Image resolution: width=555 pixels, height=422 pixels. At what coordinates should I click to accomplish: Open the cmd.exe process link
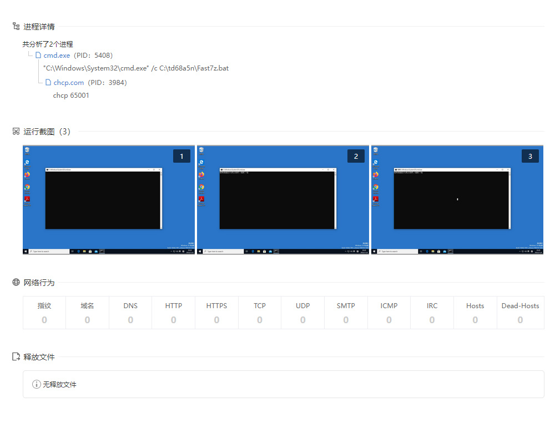pos(57,56)
